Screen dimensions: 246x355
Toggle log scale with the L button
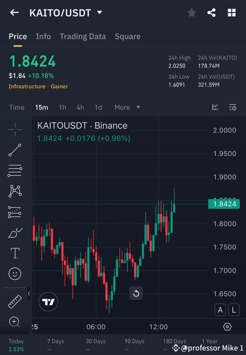(x=234, y=310)
